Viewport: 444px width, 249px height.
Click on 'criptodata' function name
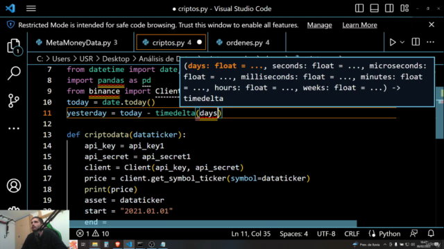(106, 135)
